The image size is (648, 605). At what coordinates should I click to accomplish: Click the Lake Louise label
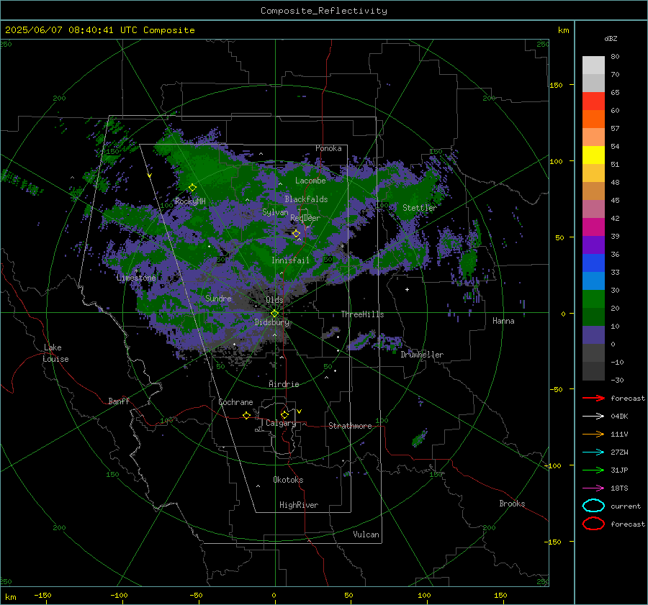(55, 353)
